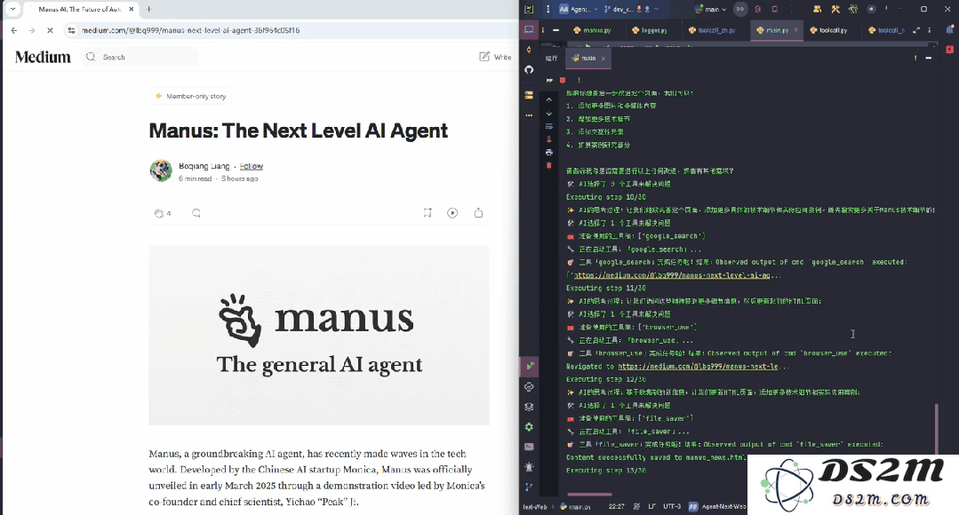Click browser back arrow
This screenshot has width=959, height=515.
click(14, 30)
